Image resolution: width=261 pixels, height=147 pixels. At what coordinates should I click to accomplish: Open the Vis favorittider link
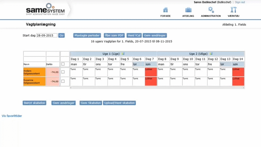click(x=12, y=116)
